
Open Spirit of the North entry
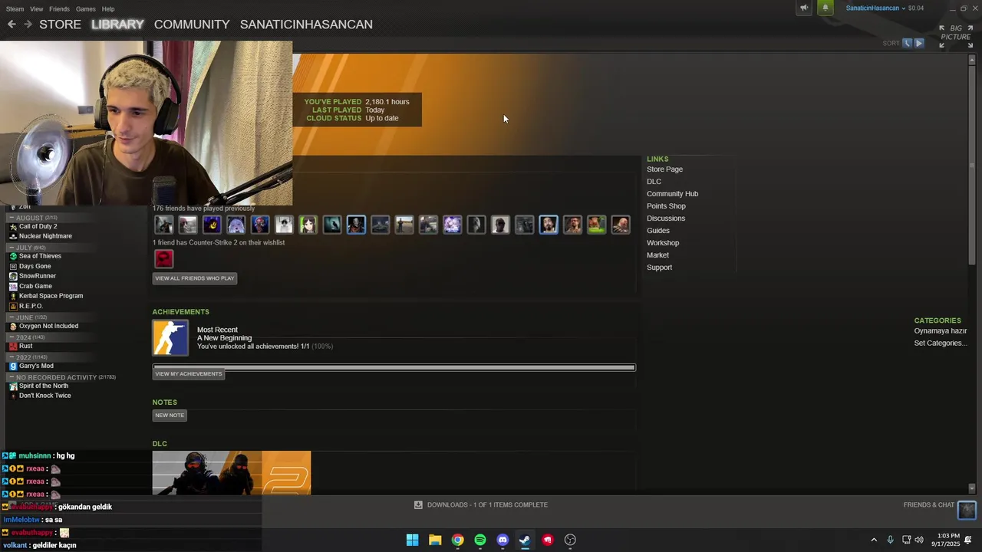44,386
